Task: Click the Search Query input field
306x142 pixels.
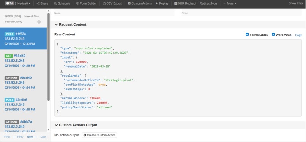Action: (x=19, y=22)
